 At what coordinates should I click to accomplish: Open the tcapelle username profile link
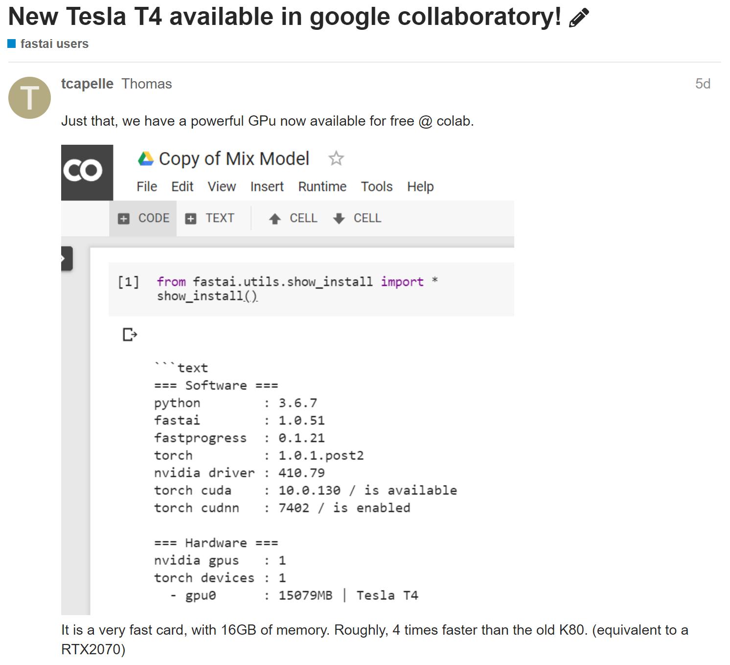click(87, 84)
